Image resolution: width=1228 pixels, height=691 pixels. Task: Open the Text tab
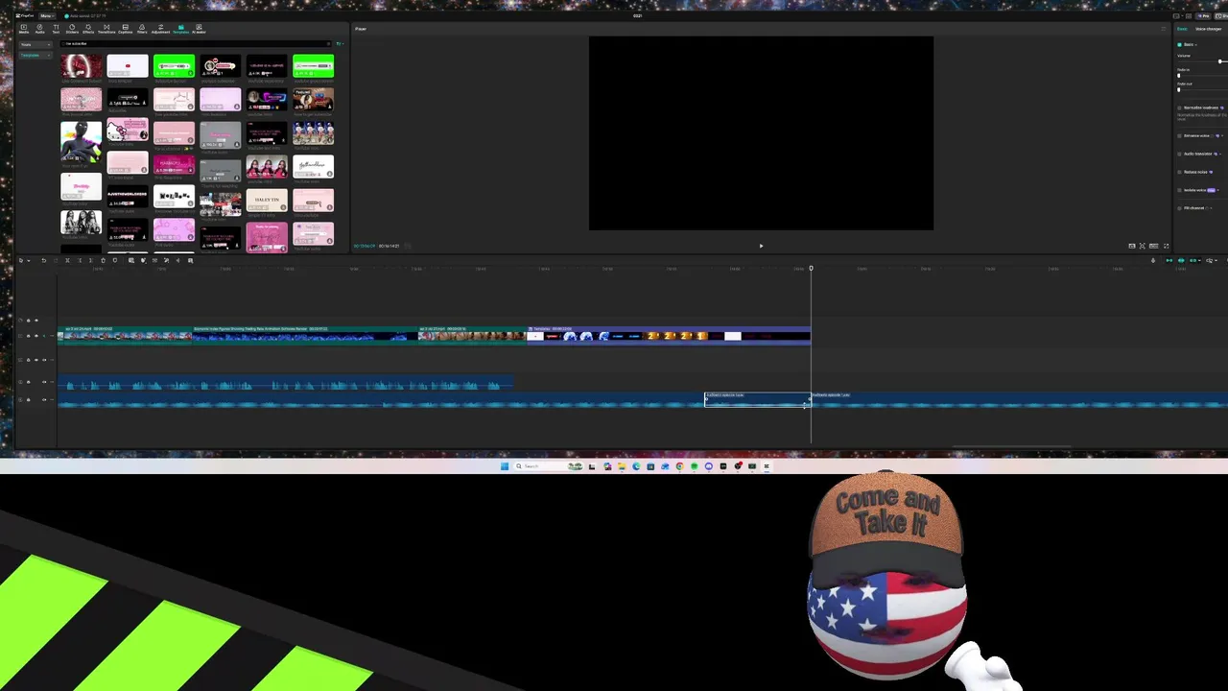point(56,29)
